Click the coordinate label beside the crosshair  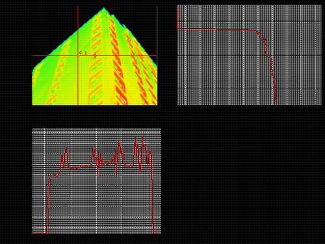[x=83, y=53]
